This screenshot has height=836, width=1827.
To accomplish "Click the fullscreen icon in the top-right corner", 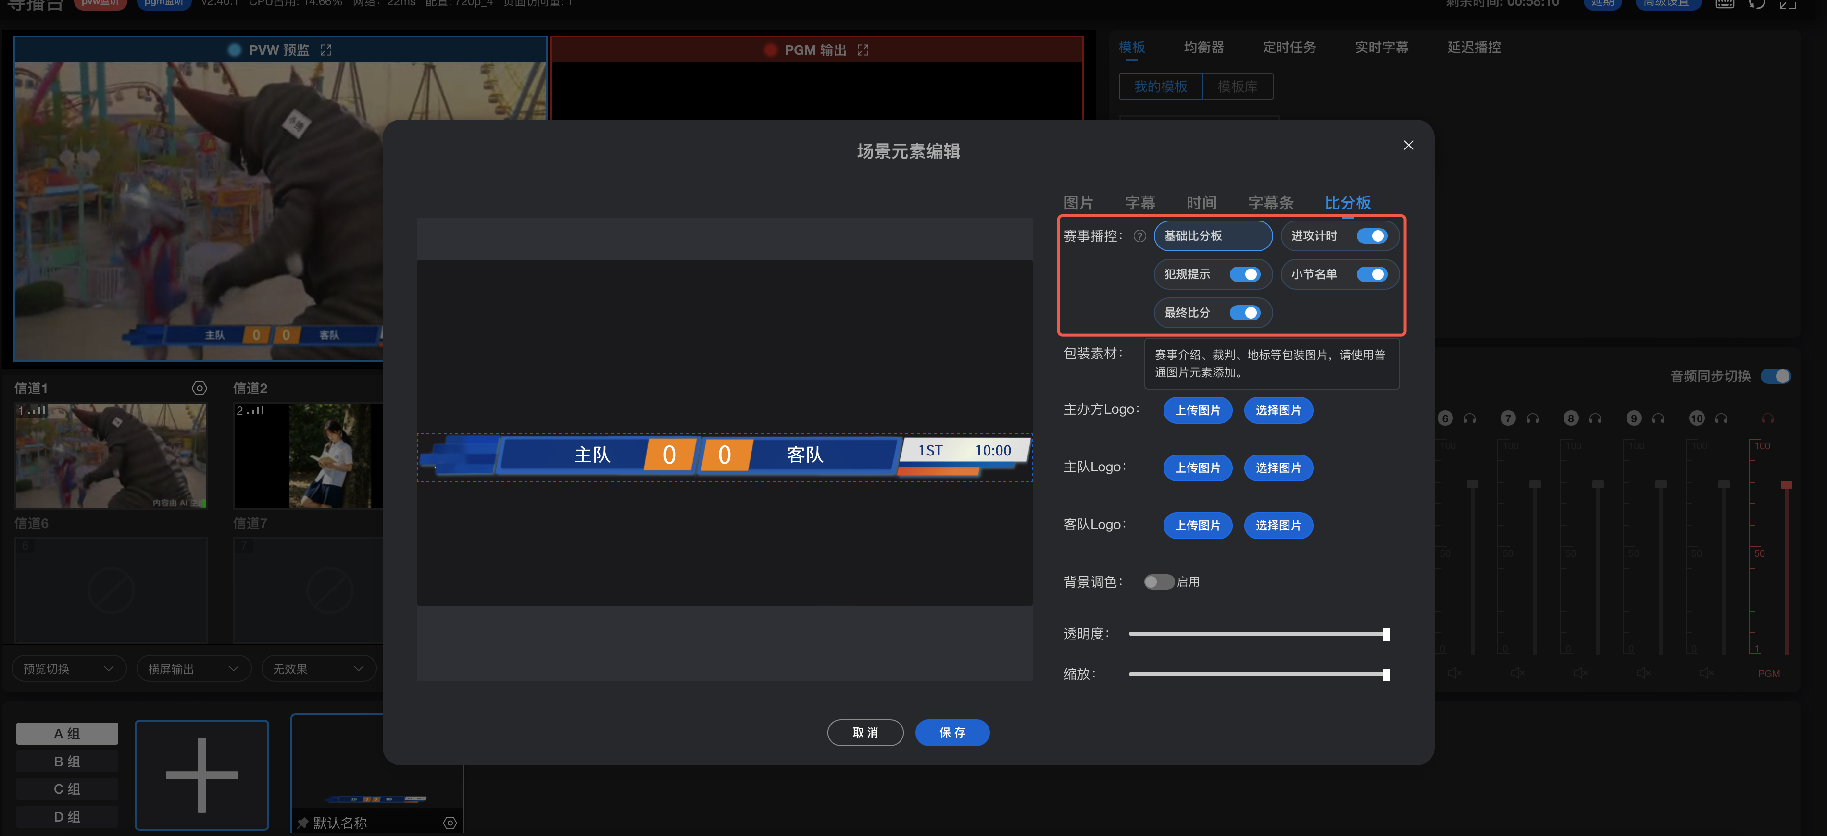I will click(x=1788, y=3).
